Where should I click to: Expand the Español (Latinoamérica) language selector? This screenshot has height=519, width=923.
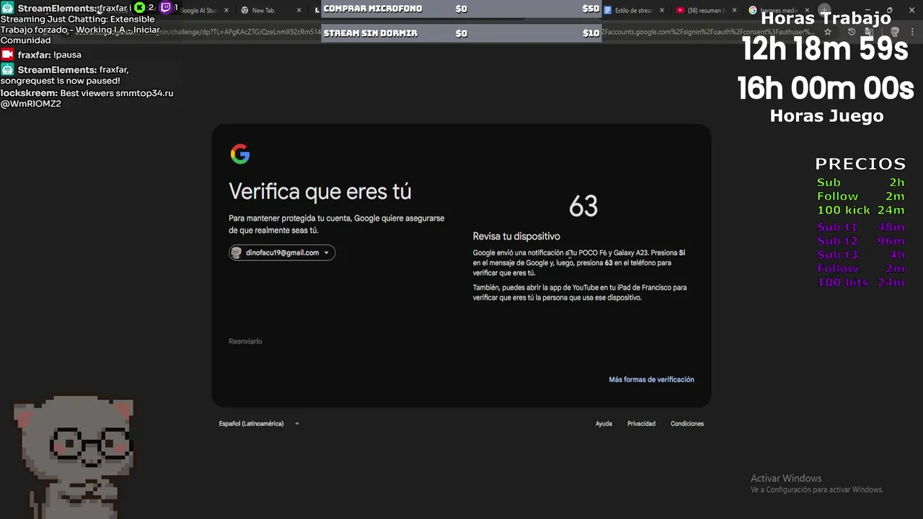tap(259, 423)
